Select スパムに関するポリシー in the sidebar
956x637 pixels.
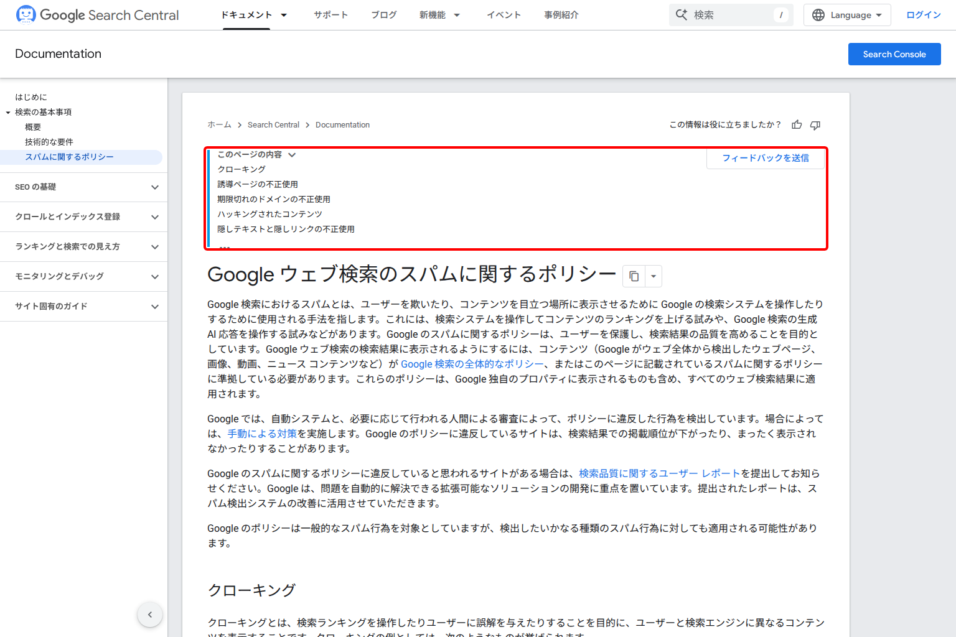point(69,157)
